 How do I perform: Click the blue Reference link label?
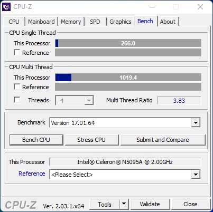[32, 174]
